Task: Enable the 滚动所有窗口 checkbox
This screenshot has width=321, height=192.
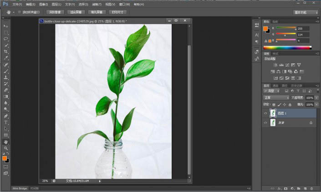Action: [x=20, y=12]
